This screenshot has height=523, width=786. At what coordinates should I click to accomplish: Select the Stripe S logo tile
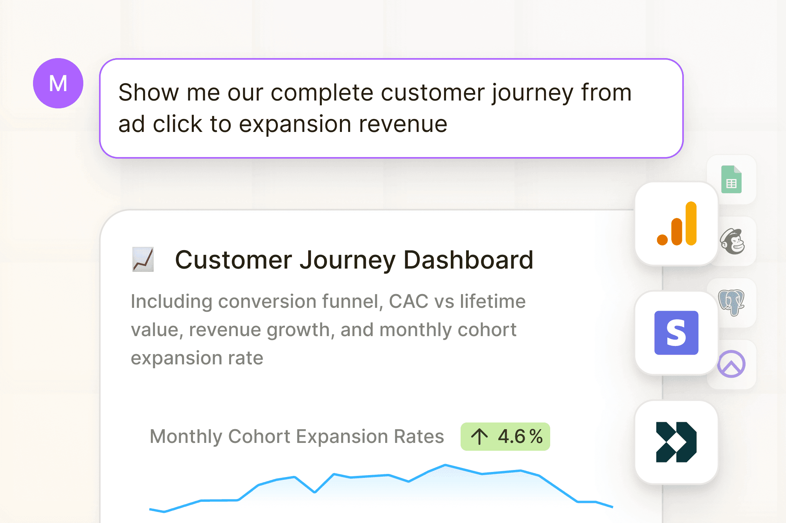[676, 333]
